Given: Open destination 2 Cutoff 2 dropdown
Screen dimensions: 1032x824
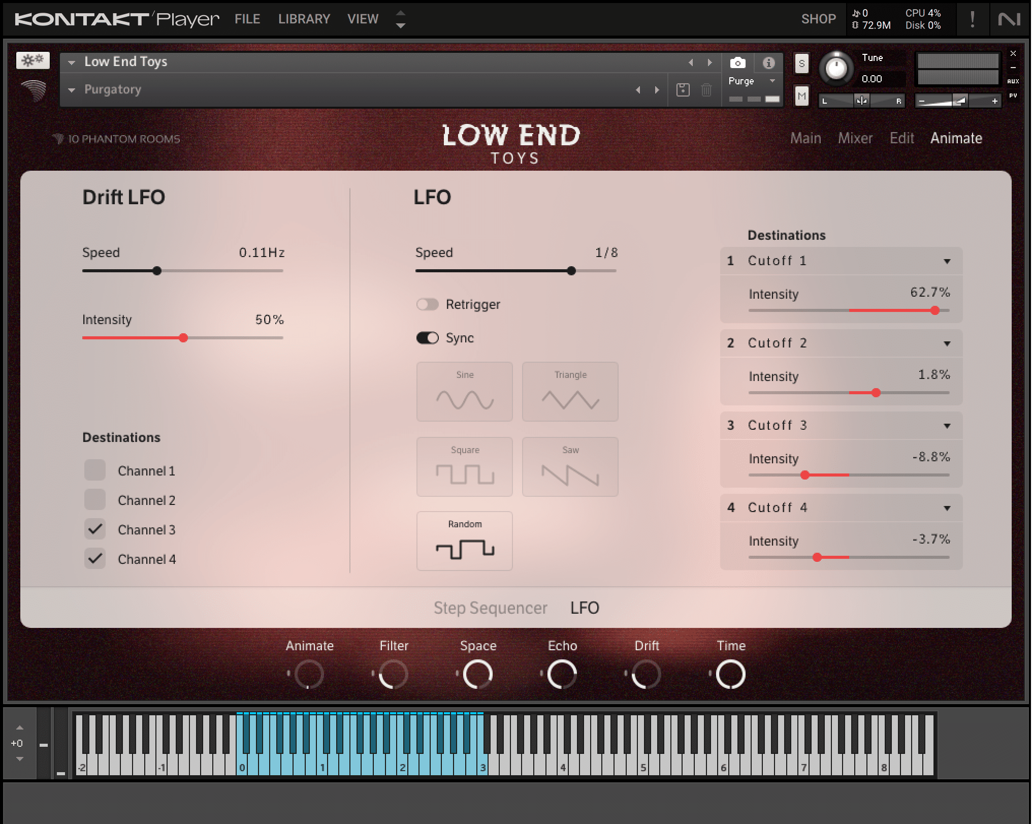Looking at the screenshot, I should click(x=841, y=343).
